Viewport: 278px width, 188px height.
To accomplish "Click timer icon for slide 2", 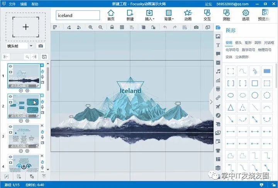I will (42, 102).
